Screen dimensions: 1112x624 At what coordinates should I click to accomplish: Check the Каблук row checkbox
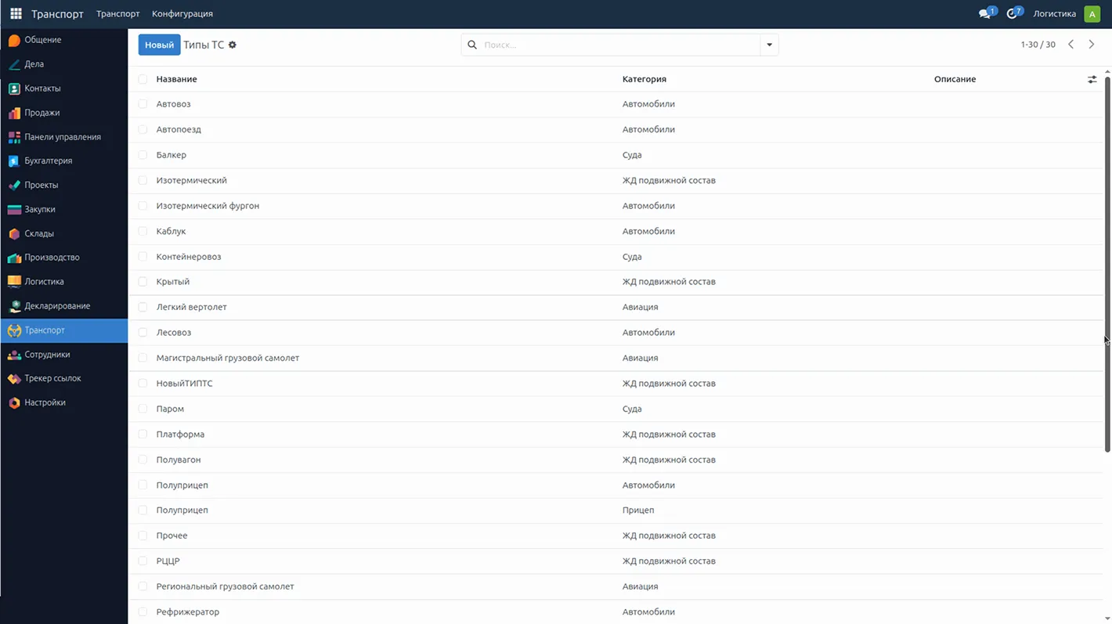pos(143,231)
